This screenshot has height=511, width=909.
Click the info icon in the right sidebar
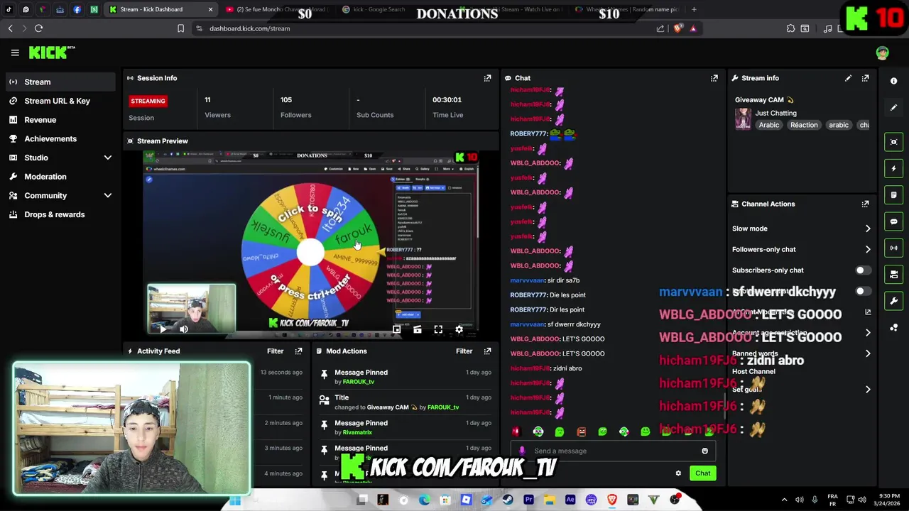pyautogui.click(x=893, y=81)
